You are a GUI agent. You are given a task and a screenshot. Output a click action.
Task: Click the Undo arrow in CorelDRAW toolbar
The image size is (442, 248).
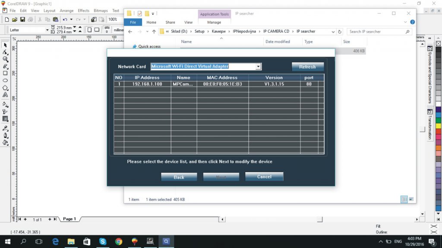tap(65, 19)
